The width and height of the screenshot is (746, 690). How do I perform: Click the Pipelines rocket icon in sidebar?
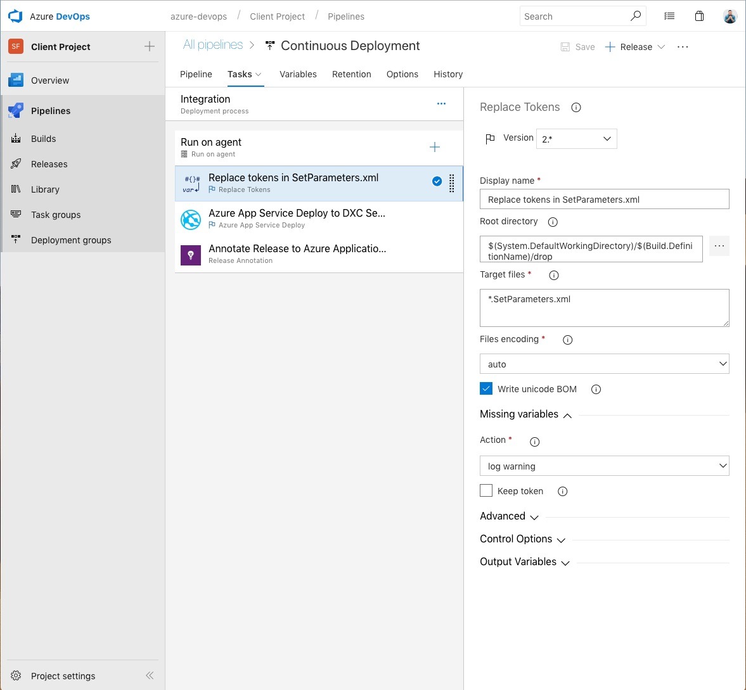(x=16, y=111)
